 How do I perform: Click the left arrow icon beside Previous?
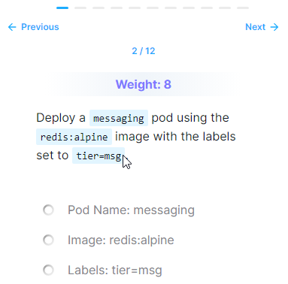(12, 27)
